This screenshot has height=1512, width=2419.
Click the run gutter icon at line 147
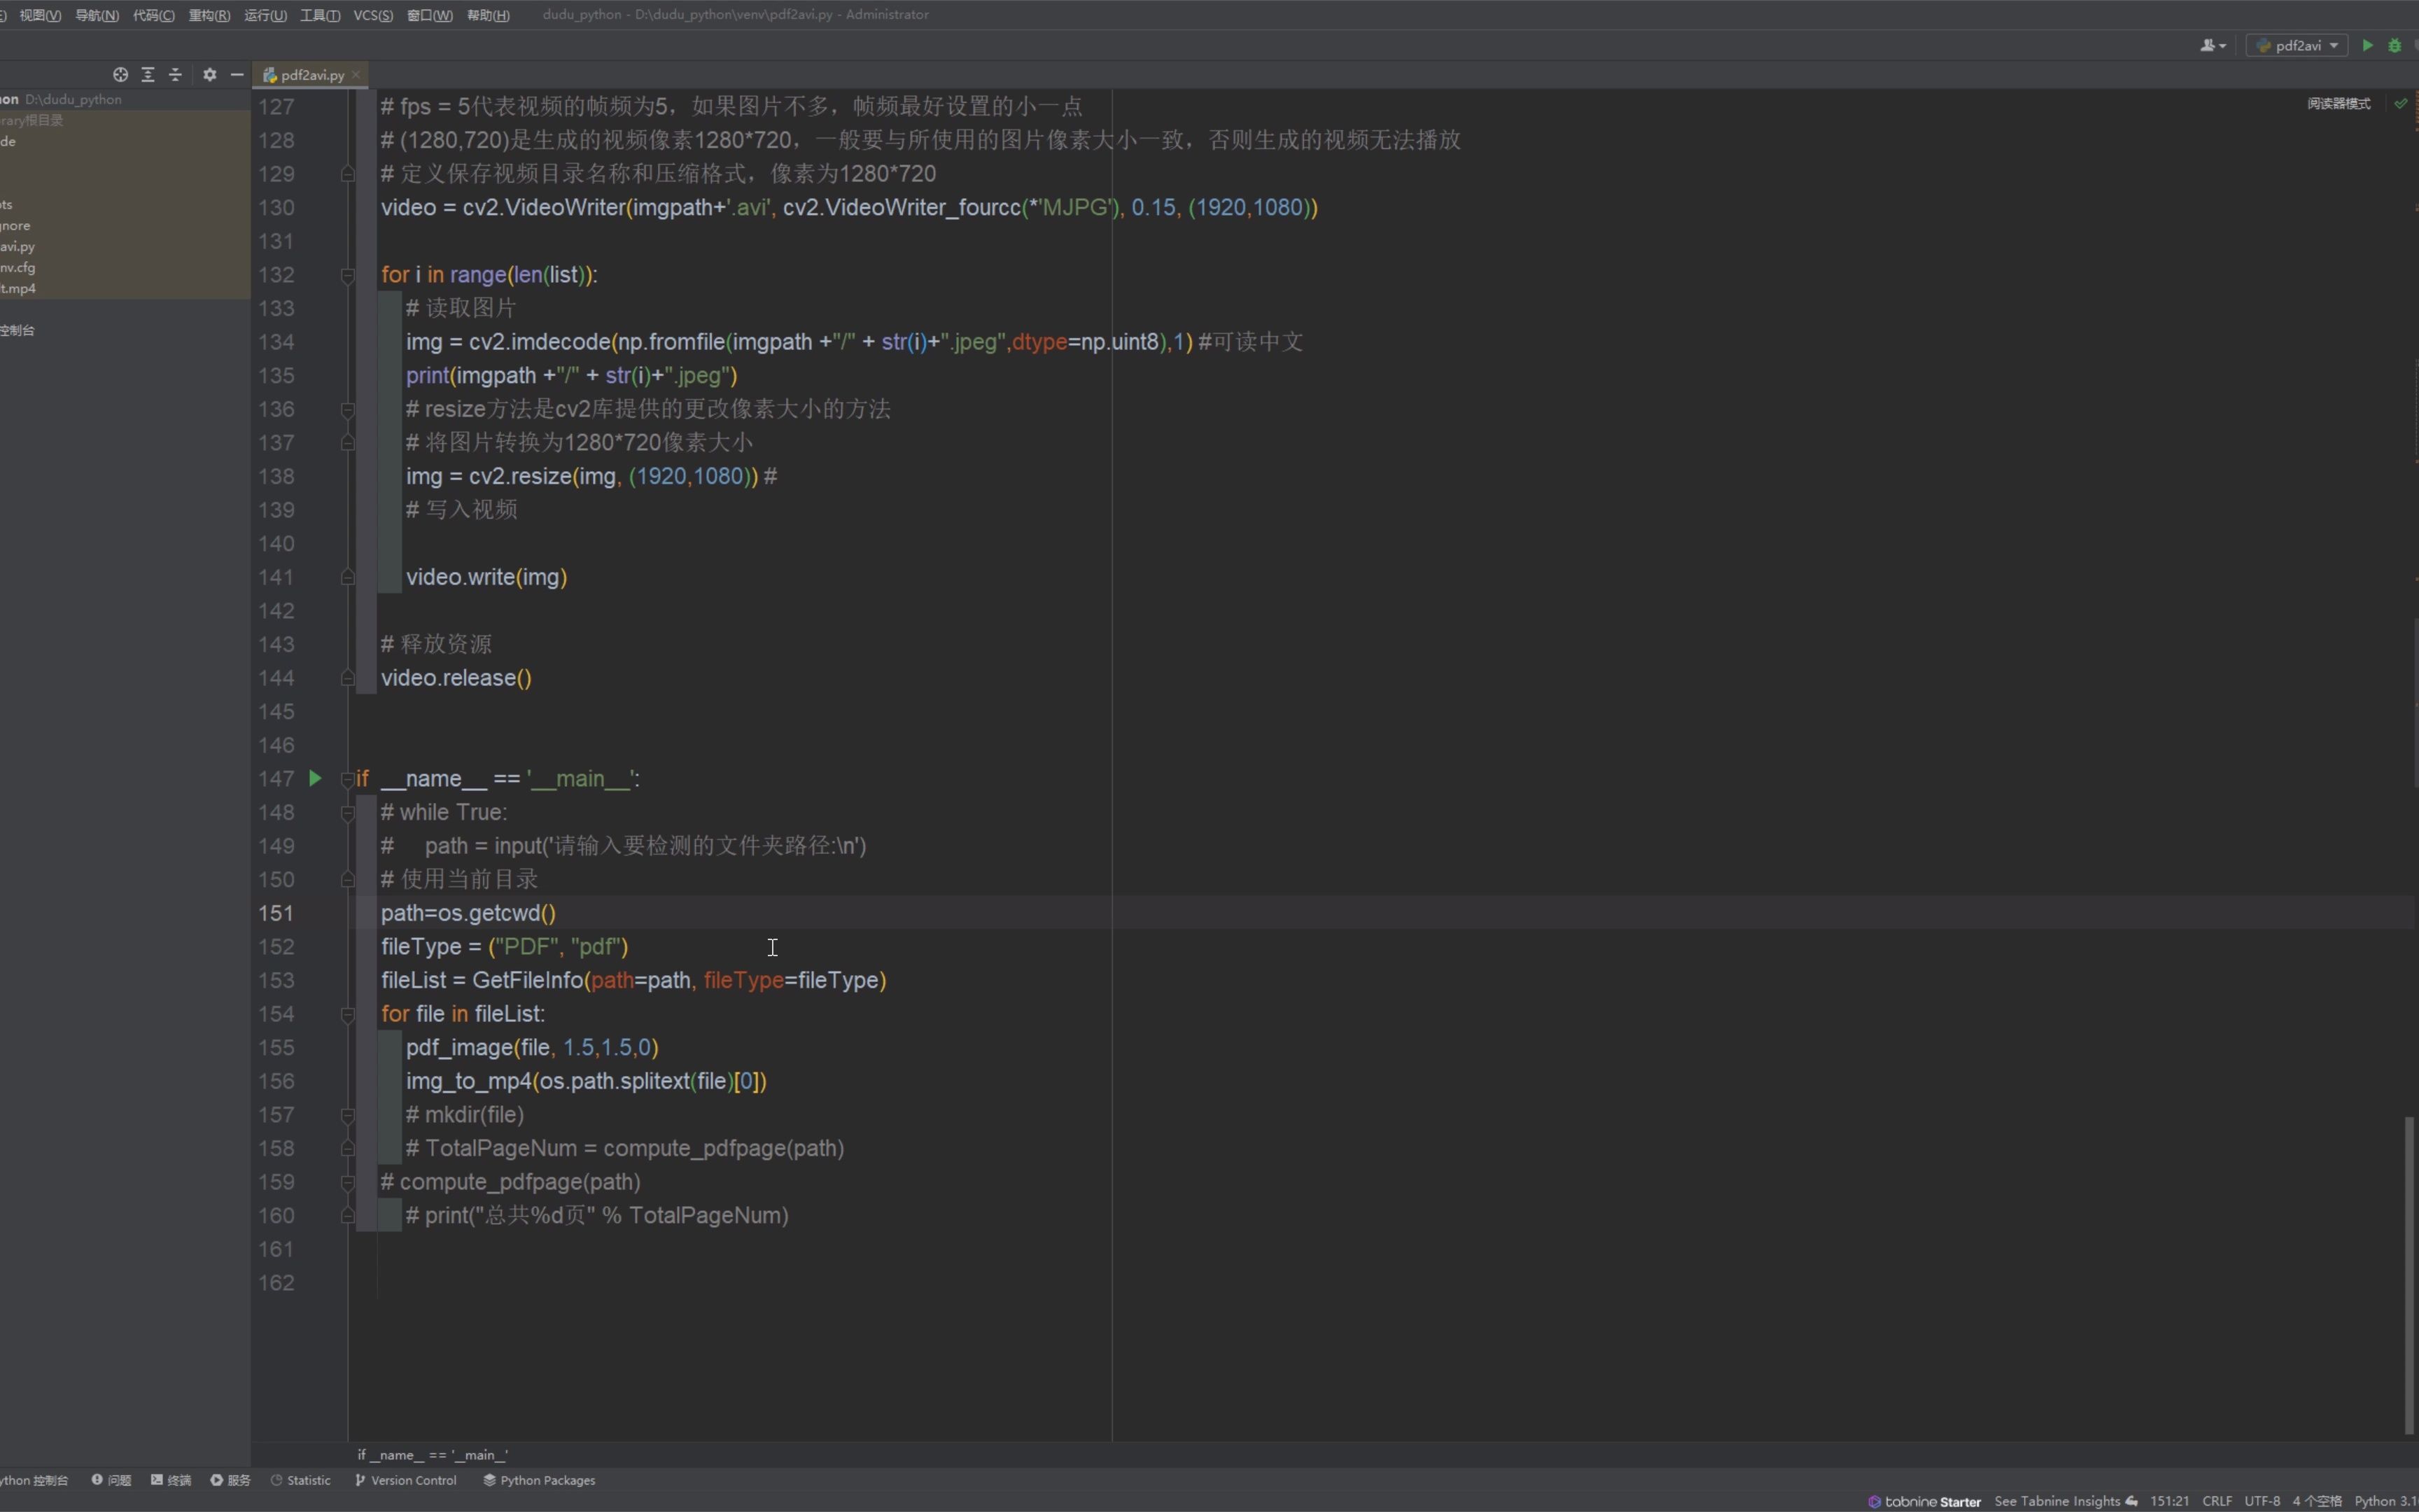coord(315,778)
